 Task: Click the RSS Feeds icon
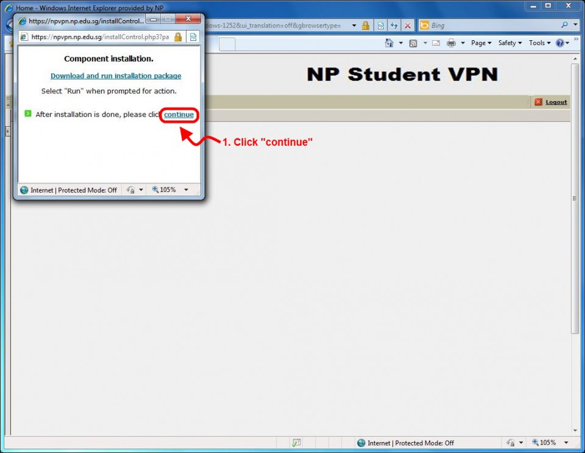click(x=413, y=43)
